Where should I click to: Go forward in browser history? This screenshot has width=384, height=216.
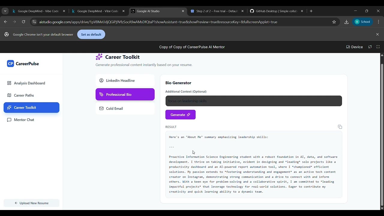14,22
